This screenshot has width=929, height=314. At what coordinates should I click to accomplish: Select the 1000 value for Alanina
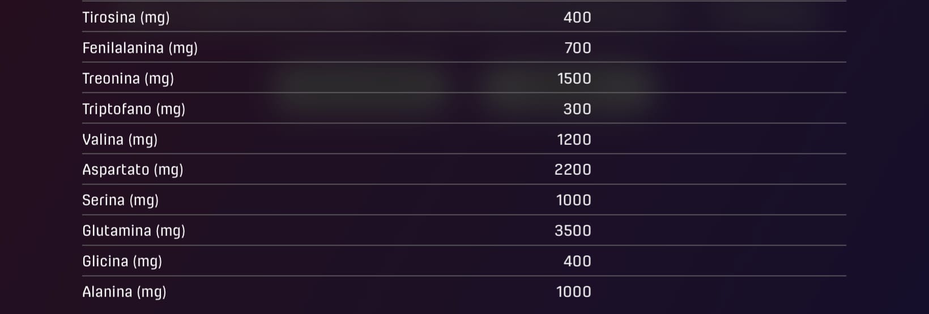click(x=573, y=292)
